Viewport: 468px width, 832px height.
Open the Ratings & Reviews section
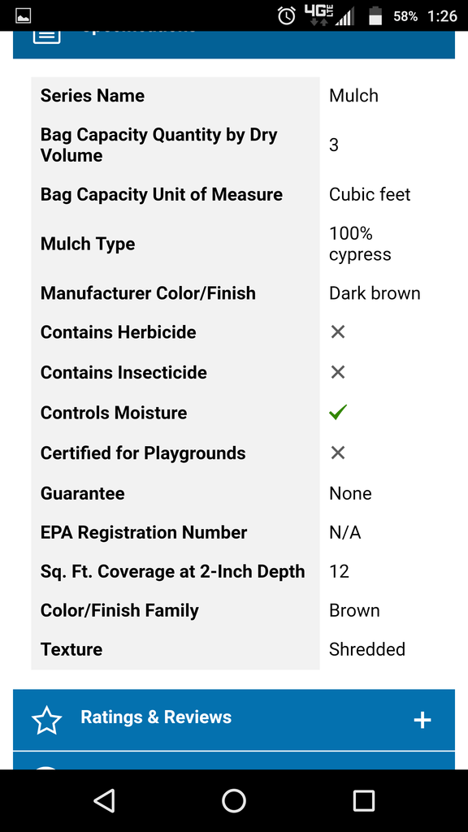click(234, 720)
